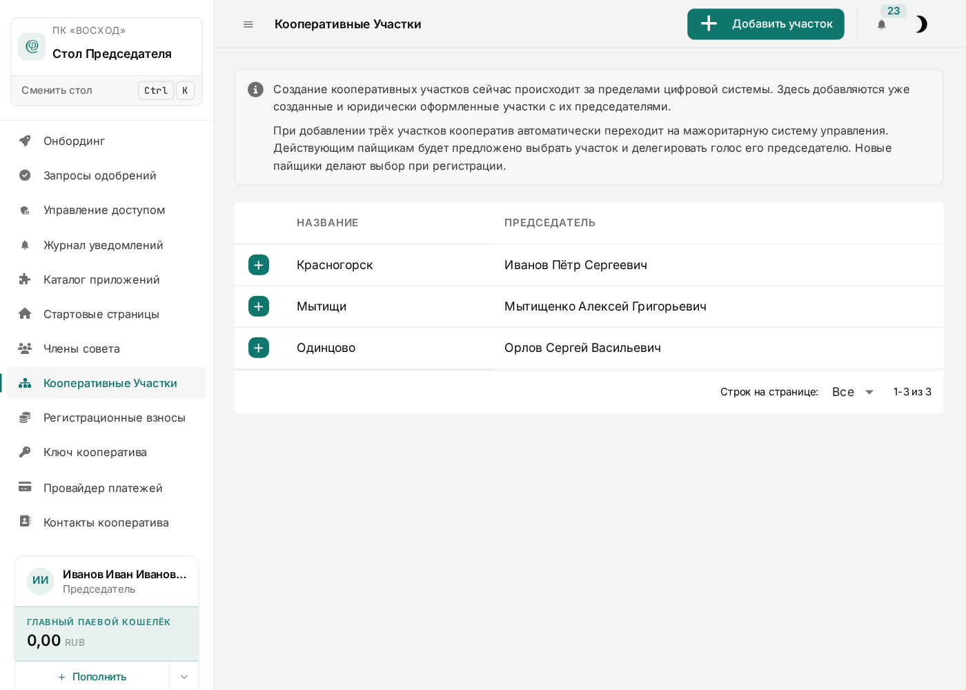This screenshot has height=690, width=966.
Task: Click the Ключ кооператива key icon
Action: coord(25,452)
